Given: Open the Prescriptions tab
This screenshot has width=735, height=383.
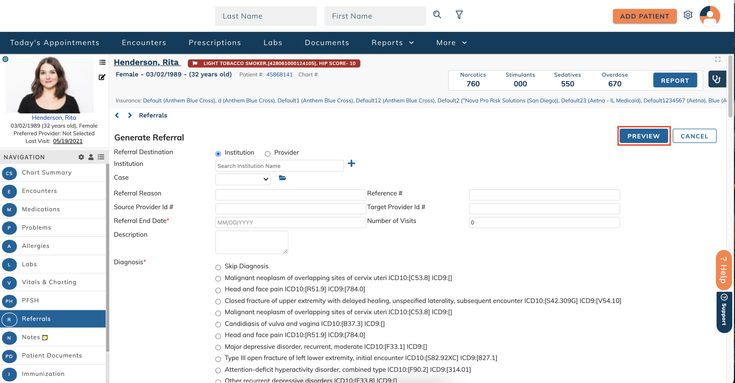Looking at the screenshot, I should (x=215, y=43).
